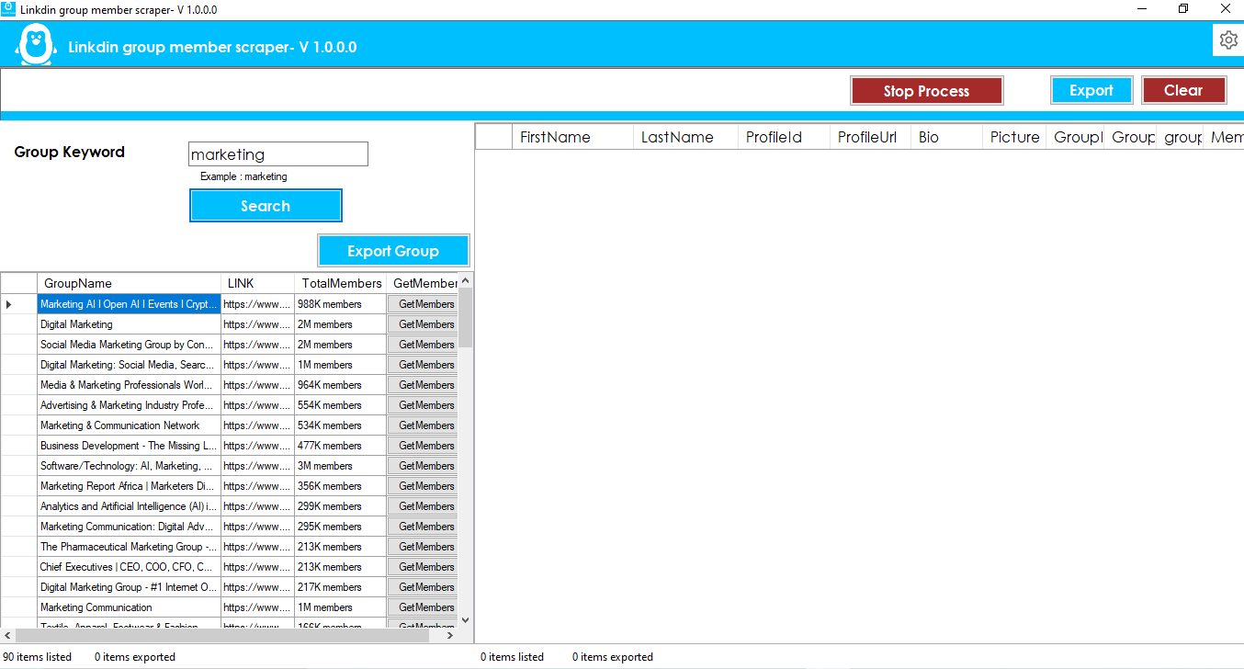The width and height of the screenshot is (1244, 669).
Task: Click the LINK column header
Action: (257, 283)
